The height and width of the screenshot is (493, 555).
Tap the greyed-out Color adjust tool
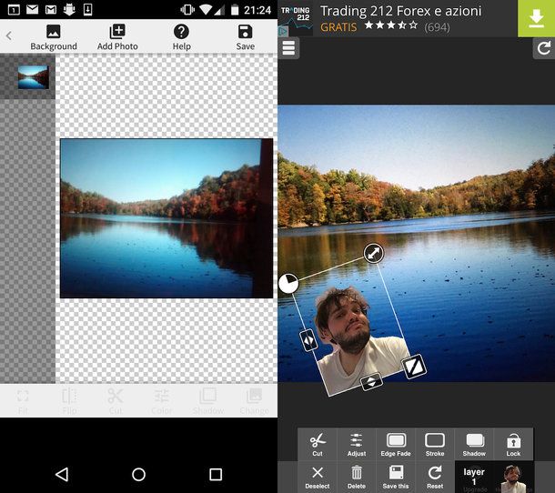pos(162,401)
